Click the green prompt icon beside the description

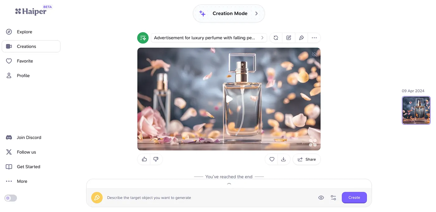pyautogui.click(x=143, y=38)
